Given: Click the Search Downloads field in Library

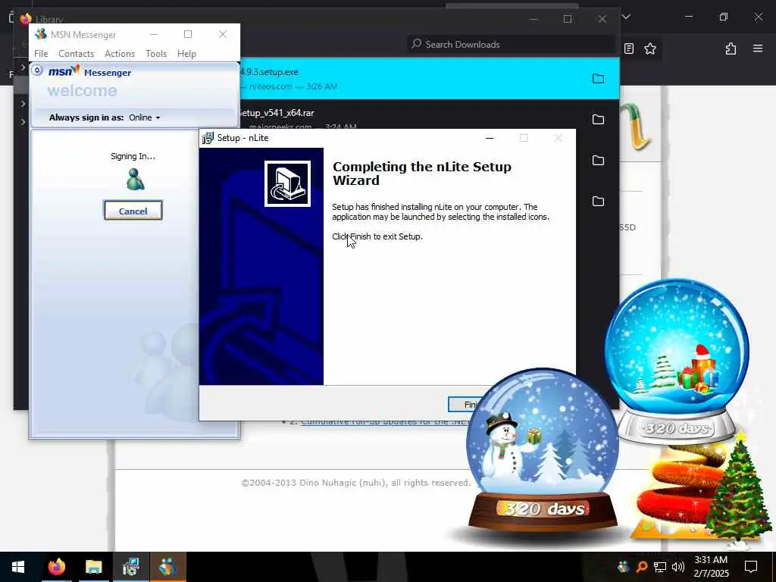Looking at the screenshot, I should [x=512, y=45].
